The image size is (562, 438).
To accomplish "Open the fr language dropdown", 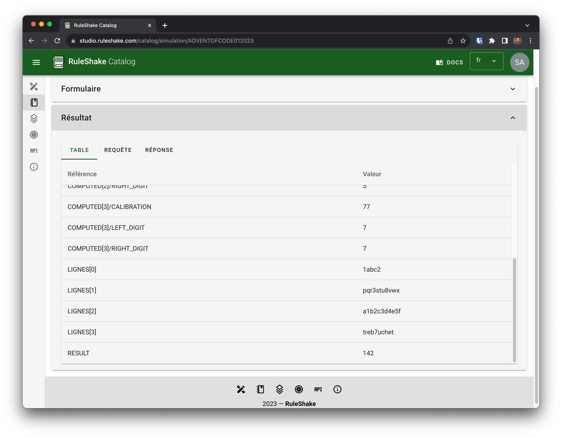I will pos(486,61).
